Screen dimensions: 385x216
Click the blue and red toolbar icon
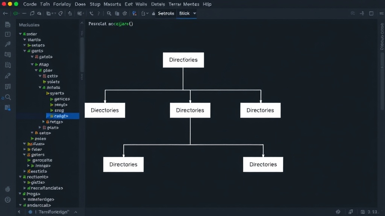[134, 13]
